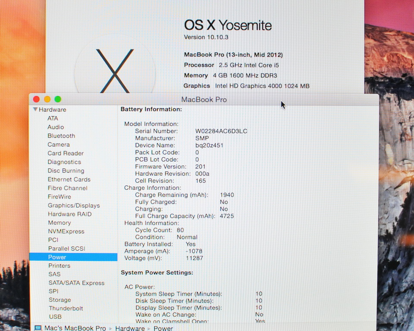Click the Disk Sleep Timer (Minutes) row

coord(199,301)
